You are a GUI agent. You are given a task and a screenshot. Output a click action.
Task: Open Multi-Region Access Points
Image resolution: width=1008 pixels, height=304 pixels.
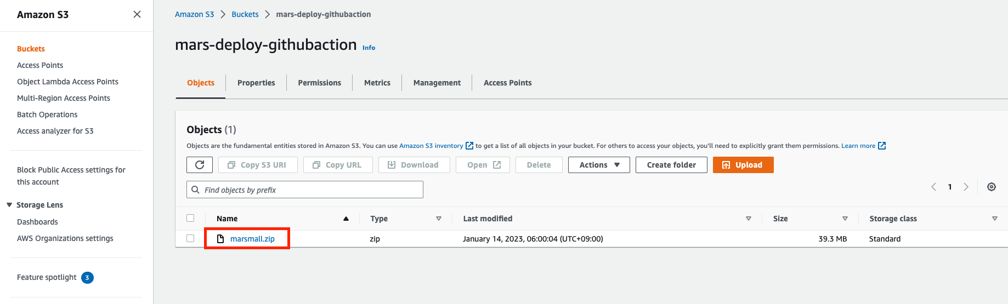coord(64,98)
